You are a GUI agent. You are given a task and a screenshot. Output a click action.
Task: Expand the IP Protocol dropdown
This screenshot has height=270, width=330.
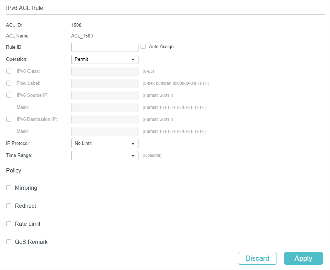[104, 143]
